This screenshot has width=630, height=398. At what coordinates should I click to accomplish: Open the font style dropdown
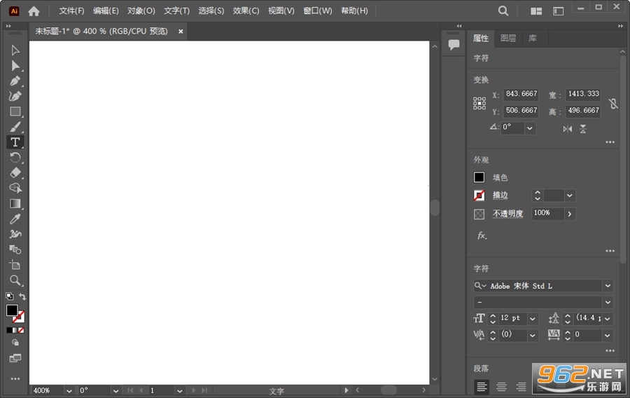(608, 302)
